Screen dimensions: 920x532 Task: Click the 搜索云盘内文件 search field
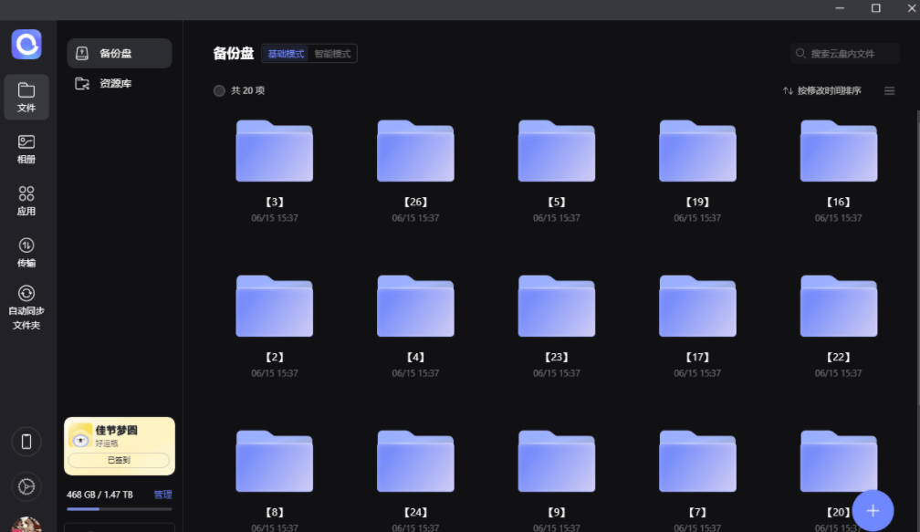[x=849, y=54]
